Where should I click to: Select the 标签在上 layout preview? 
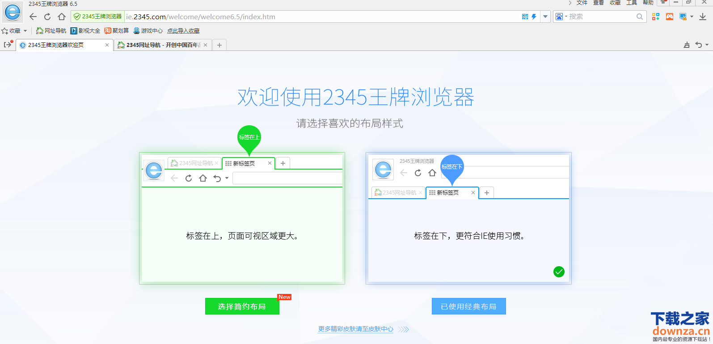[x=242, y=218]
